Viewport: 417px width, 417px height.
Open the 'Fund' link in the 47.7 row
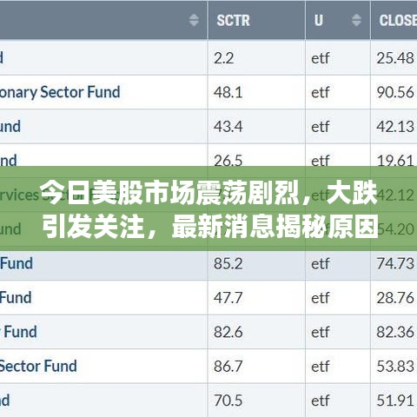click(x=16, y=297)
